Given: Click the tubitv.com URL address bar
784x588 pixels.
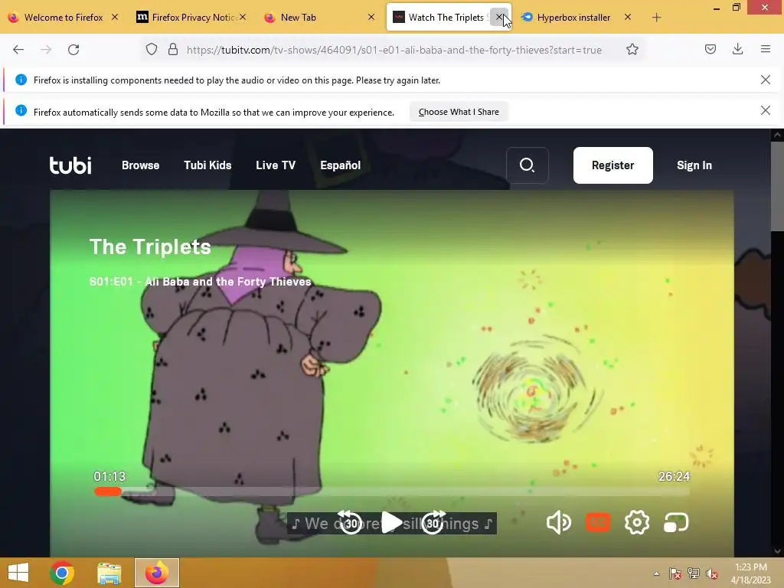Looking at the screenshot, I should point(394,50).
